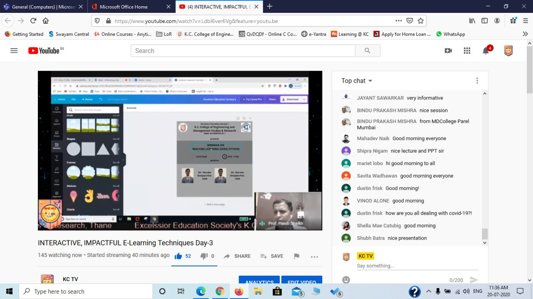Click the Say something chat input
The height and width of the screenshot is (299, 533).
click(x=416, y=266)
